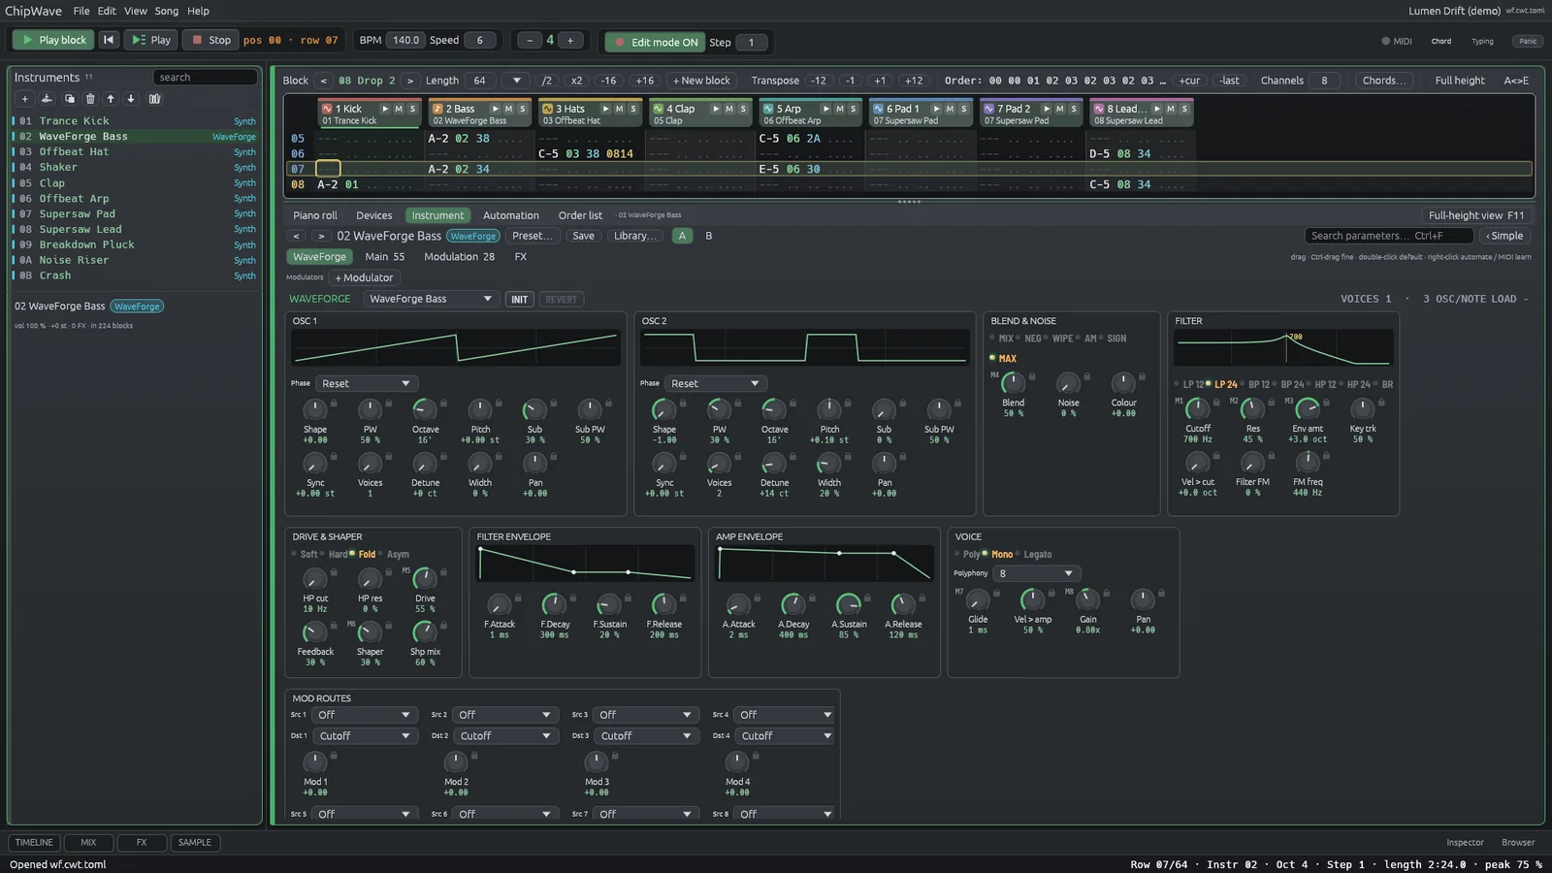Click the lock icon beside the Res knob
The height and width of the screenshot is (873, 1552).
[x=1272, y=402]
